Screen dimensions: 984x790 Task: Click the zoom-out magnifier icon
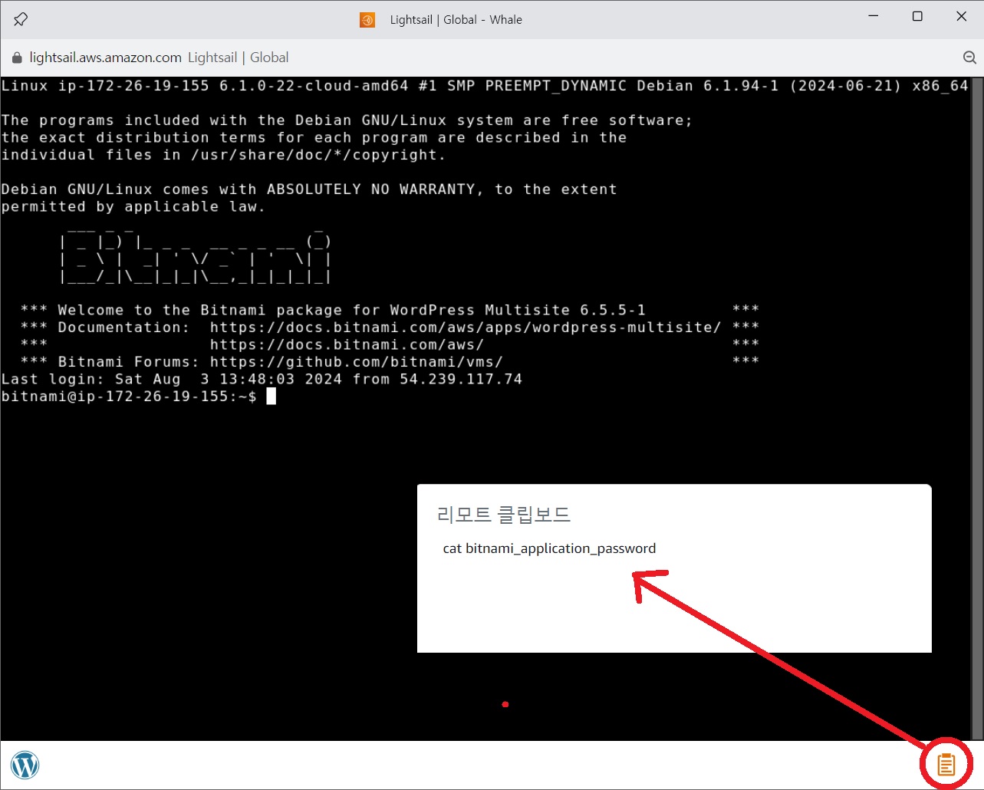[x=969, y=57]
